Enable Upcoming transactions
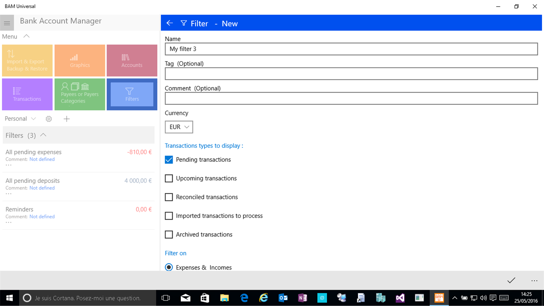 pos(168,178)
